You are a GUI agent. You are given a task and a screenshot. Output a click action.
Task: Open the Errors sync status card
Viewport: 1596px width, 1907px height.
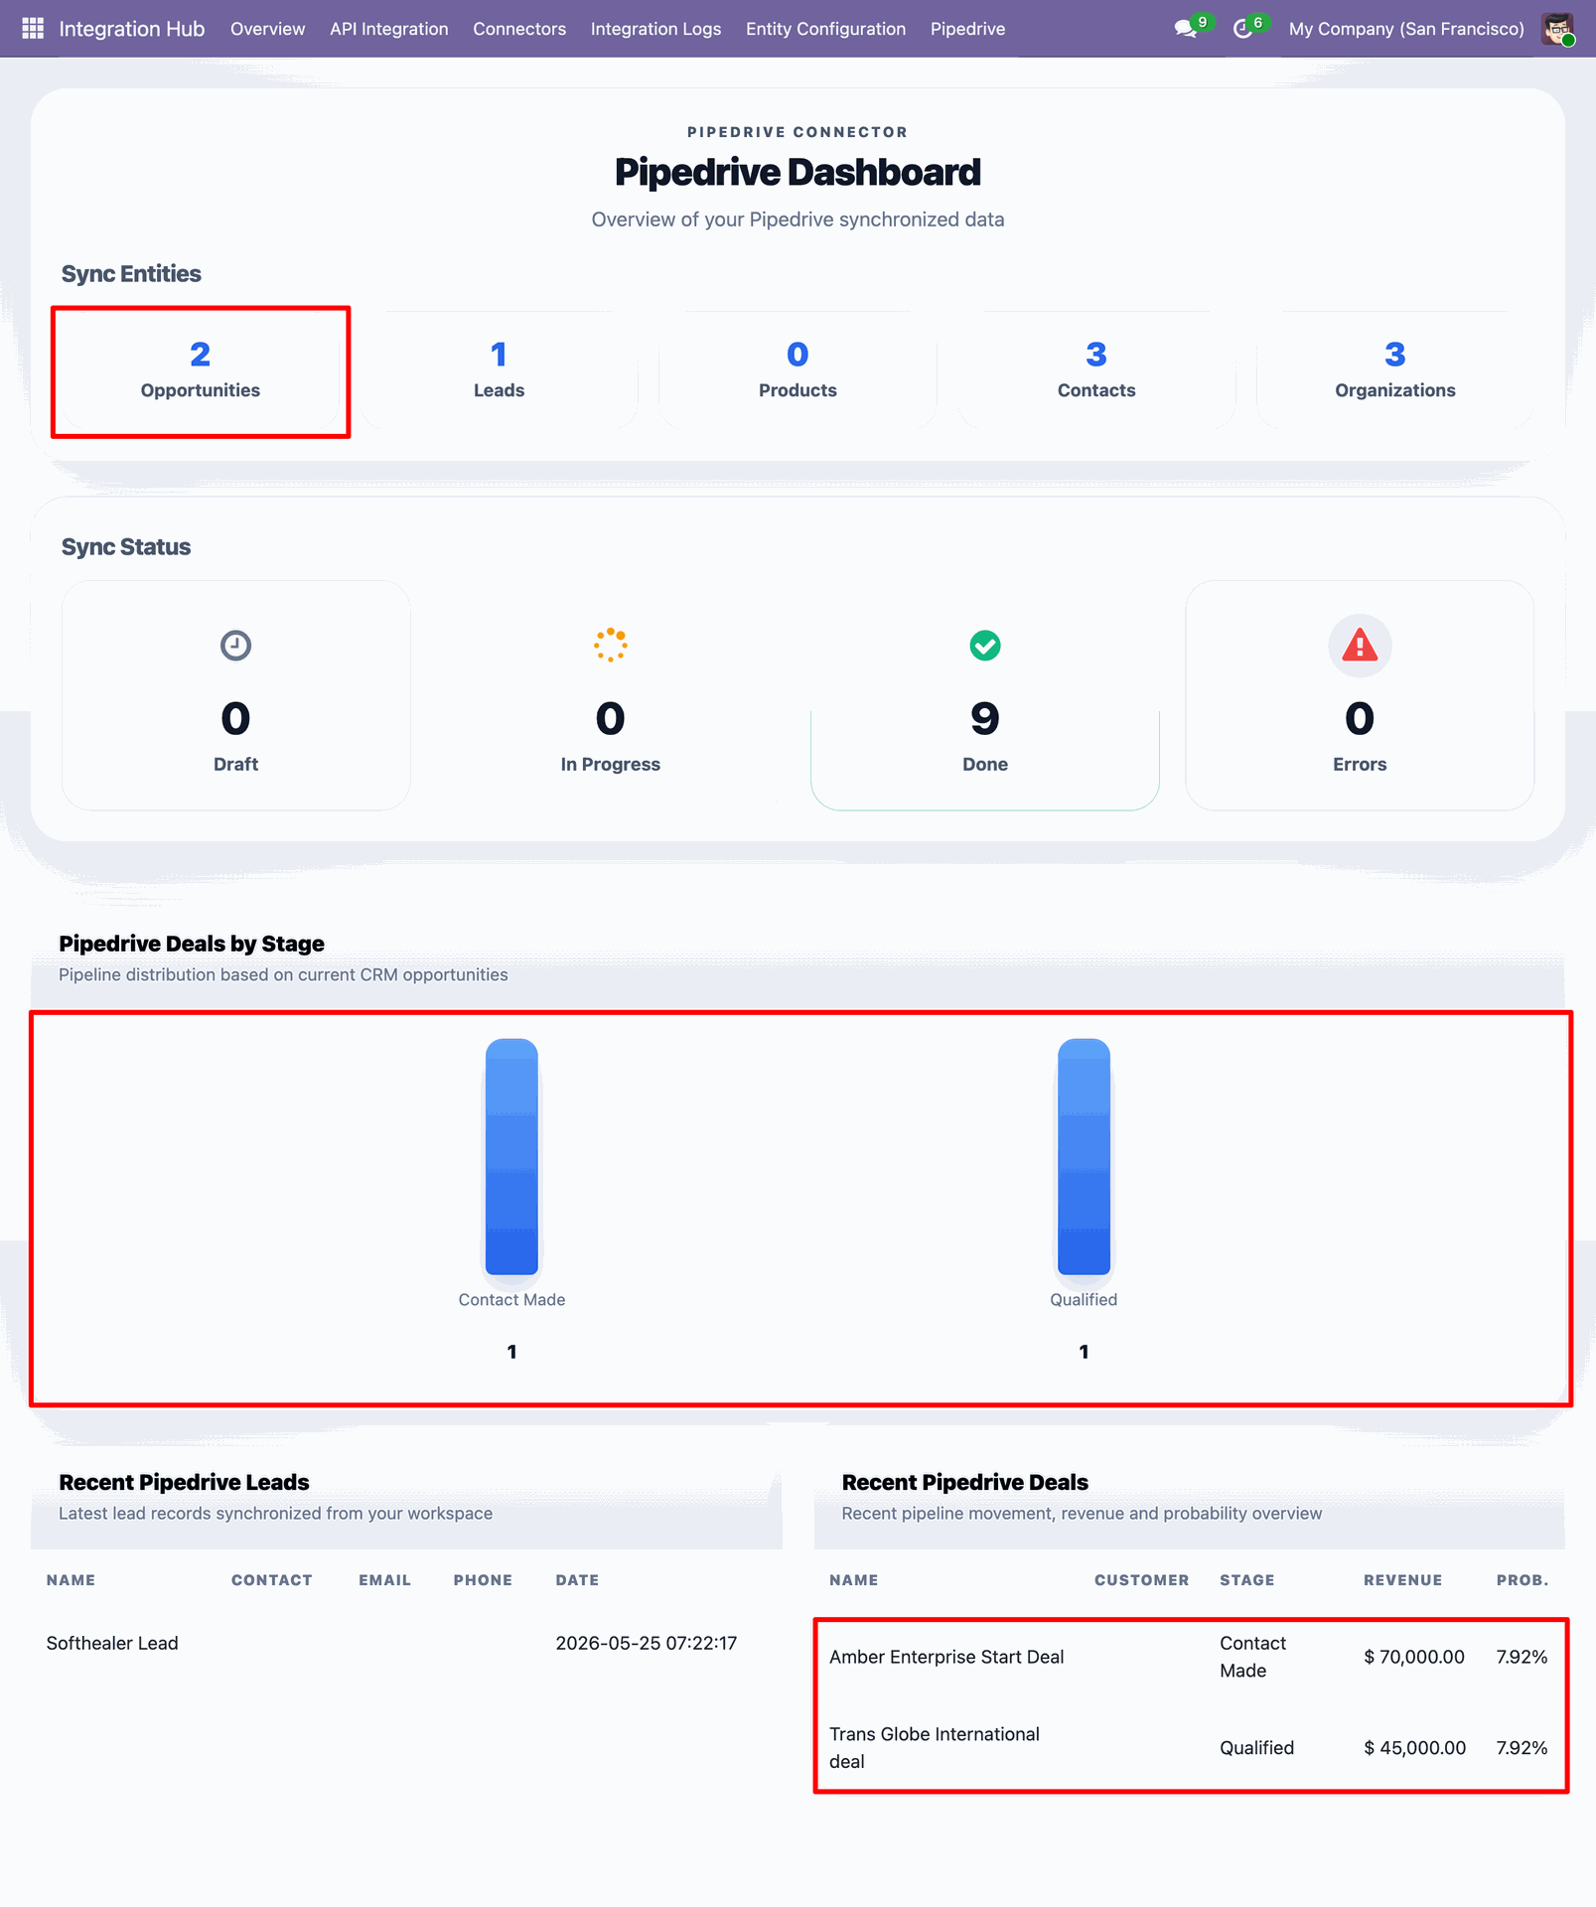click(1360, 695)
